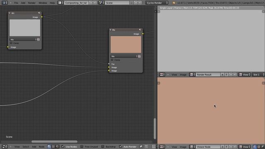Open the View dropdown in Render Result header
Viewport: 265px width, 149px height.
coord(244,74)
